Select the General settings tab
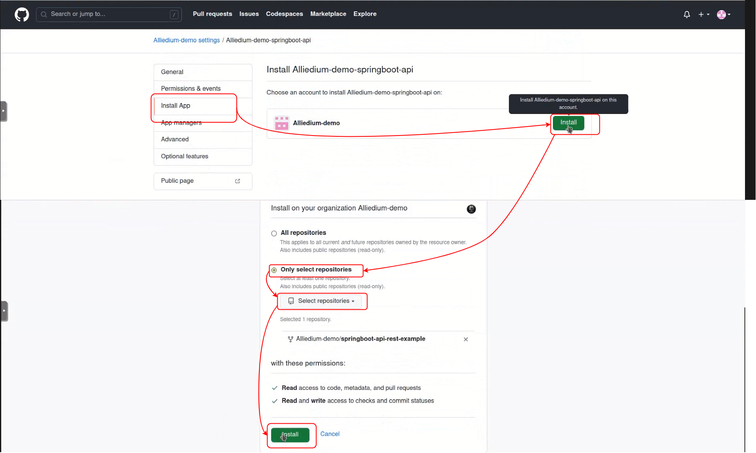 pos(203,72)
